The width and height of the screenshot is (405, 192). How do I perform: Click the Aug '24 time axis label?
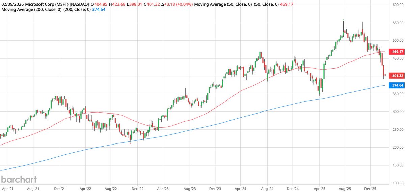(267, 189)
